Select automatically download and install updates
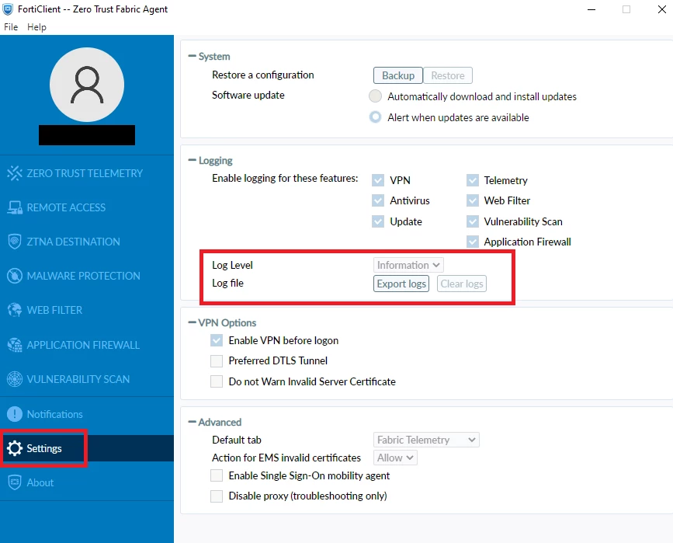 pyautogui.click(x=375, y=96)
